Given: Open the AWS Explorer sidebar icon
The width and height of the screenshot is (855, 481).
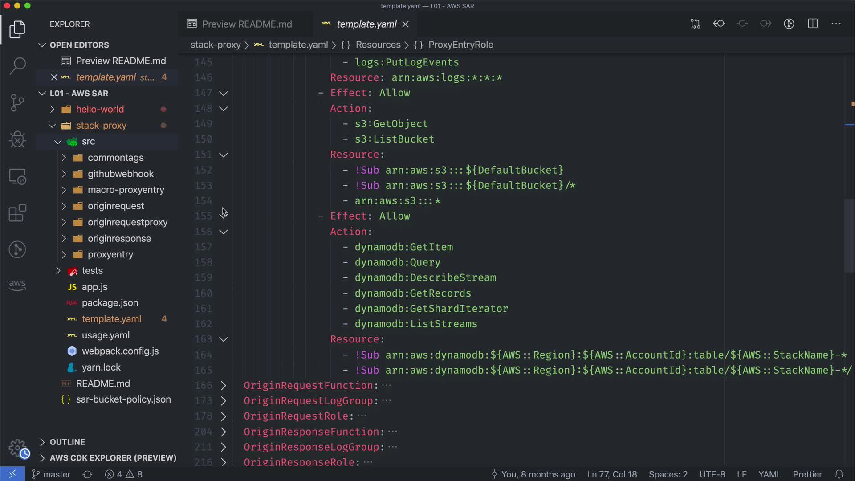Looking at the screenshot, I should pos(17,285).
